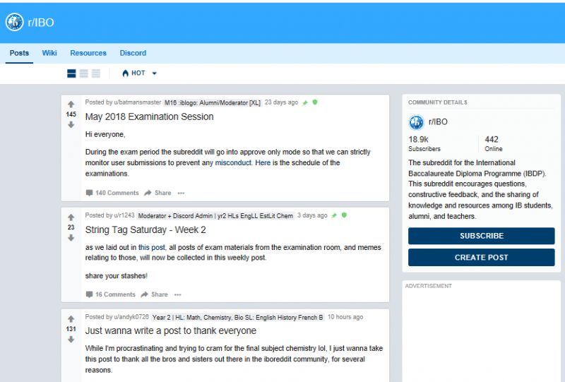Upvote the May 2018 Examination Session post
This screenshot has width=565, height=382.
[x=71, y=105]
